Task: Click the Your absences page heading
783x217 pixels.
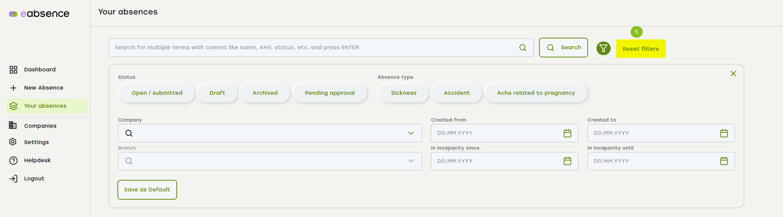Action: click(128, 12)
